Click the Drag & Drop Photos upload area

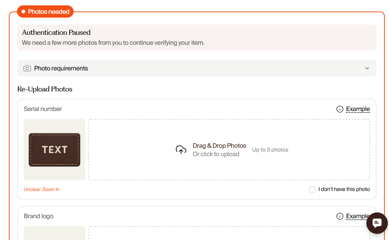(229, 150)
